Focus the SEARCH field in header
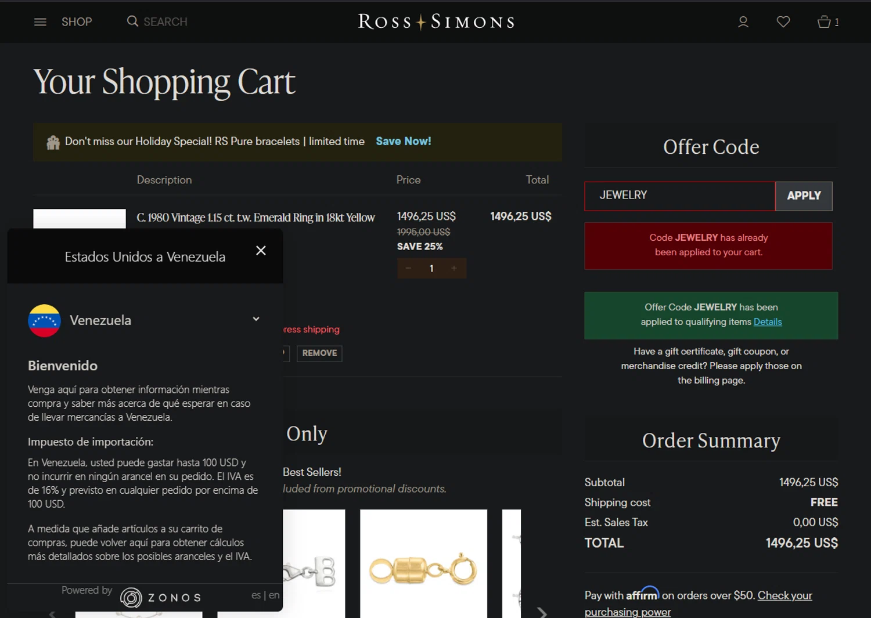Image resolution: width=871 pixels, height=618 pixels. point(165,22)
